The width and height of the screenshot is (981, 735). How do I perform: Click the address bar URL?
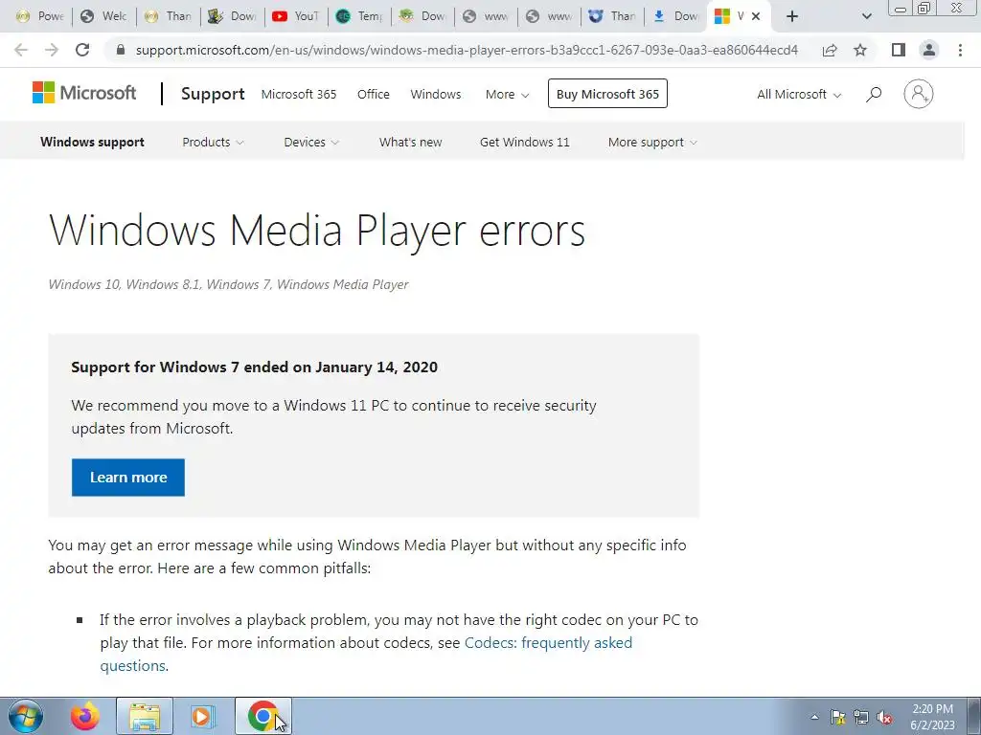pos(467,50)
